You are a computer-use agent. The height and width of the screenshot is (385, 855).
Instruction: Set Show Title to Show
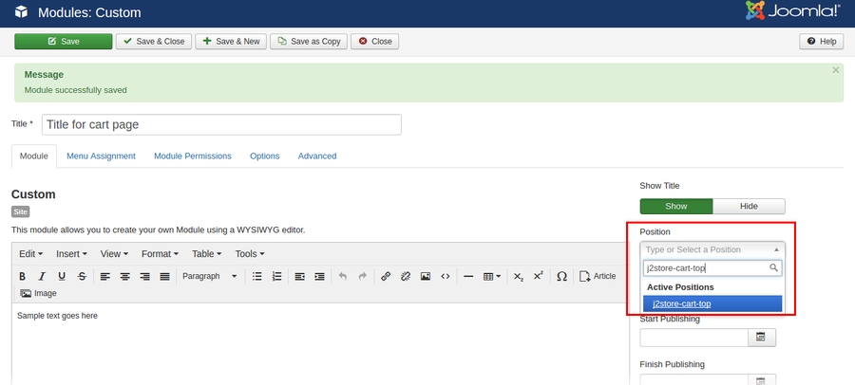(675, 206)
